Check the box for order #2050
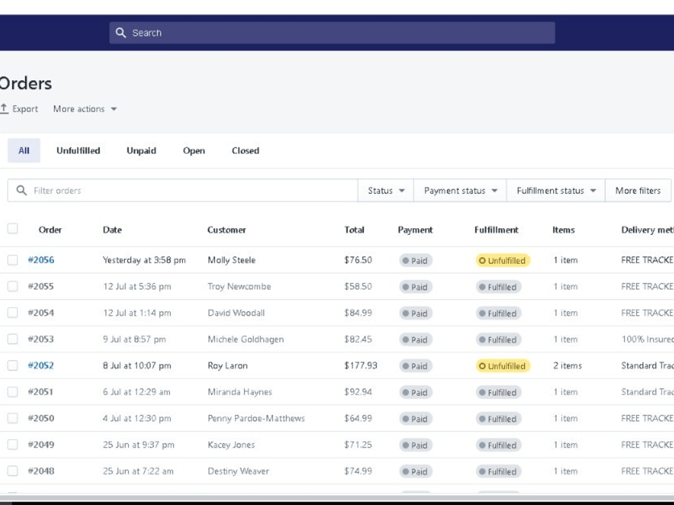 (x=12, y=418)
